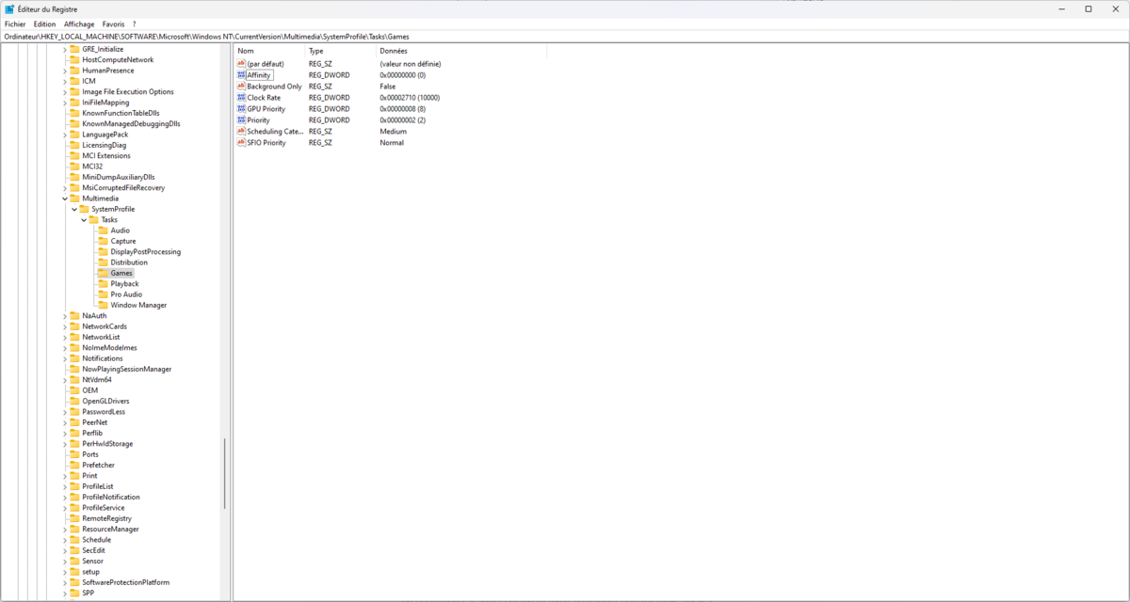Click the tree pane vertical scrollbar
This screenshot has width=1130, height=602.
tap(224, 474)
